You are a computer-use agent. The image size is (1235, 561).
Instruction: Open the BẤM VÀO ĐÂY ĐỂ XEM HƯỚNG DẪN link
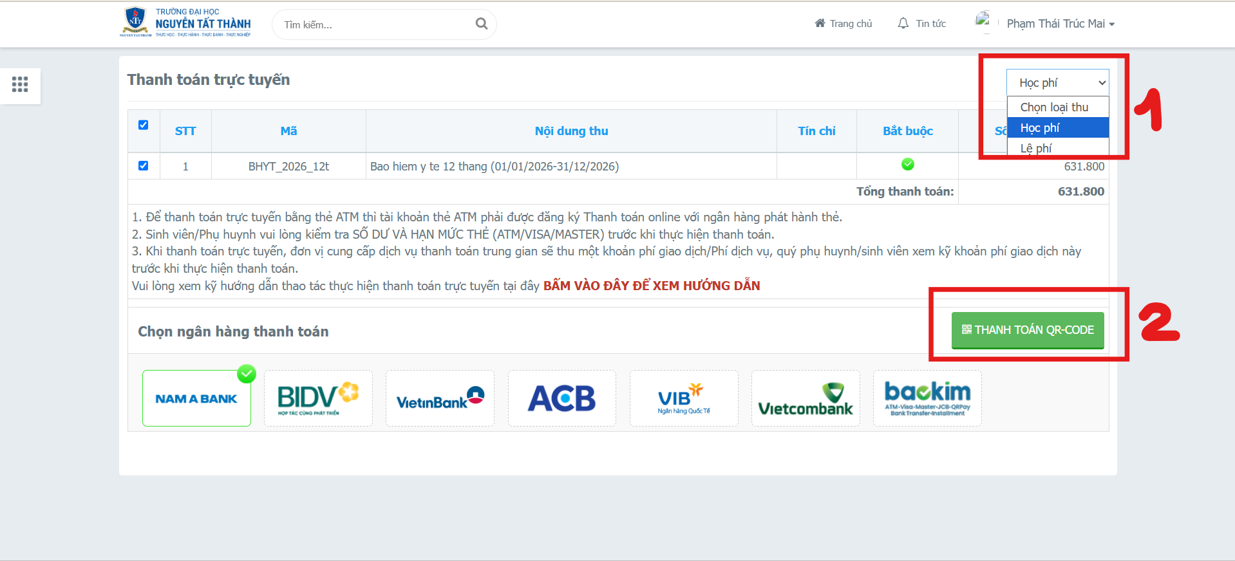click(651, 286)
